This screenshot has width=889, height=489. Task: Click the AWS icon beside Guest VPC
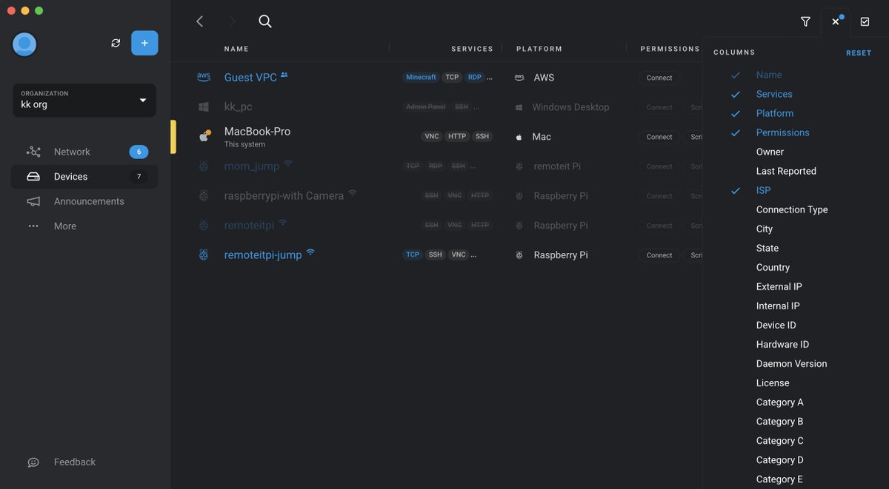point(204,77)
